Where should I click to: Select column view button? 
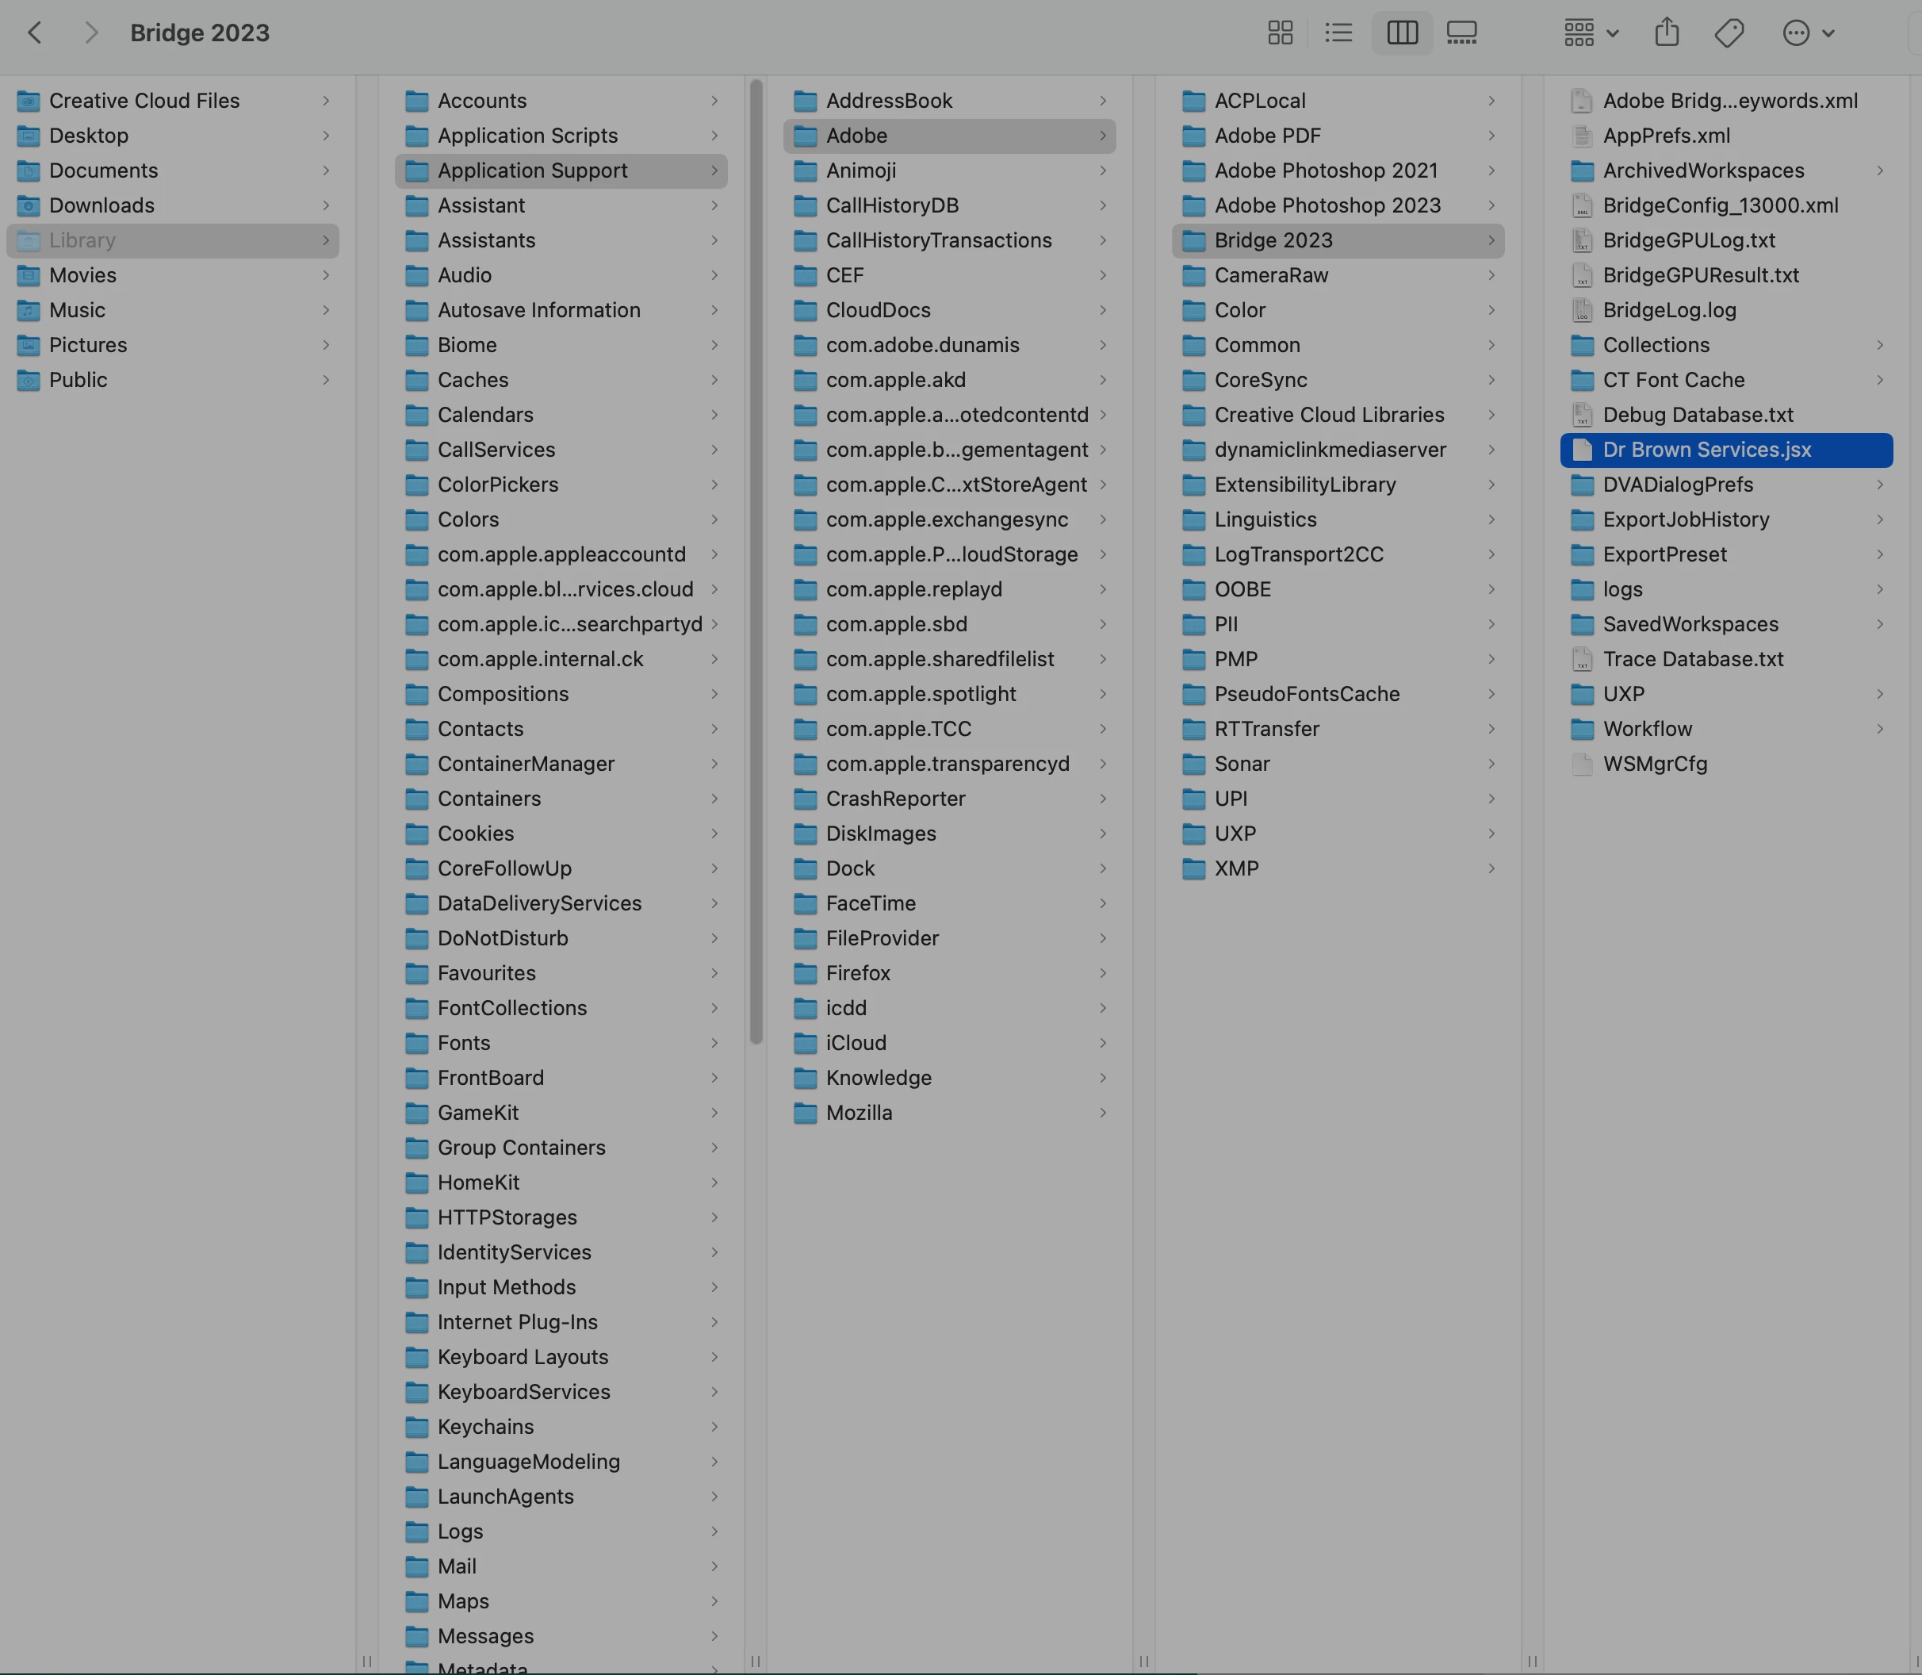(1402, 33)
